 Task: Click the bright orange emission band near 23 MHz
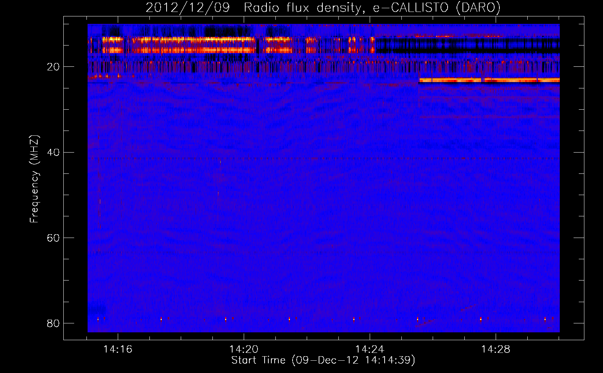pyautogui.click(x=489, y=80)
